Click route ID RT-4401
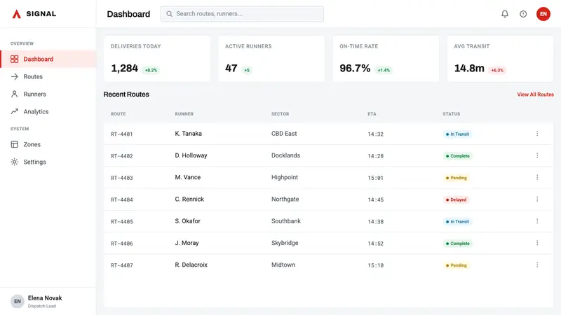This screenshot has height=315, width=561. (x=121, y=134)
